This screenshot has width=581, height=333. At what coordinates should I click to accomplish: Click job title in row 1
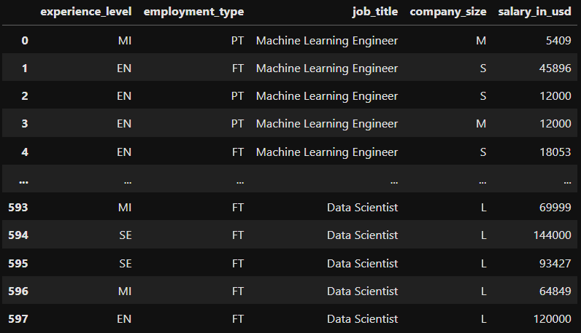click(327, 68)
